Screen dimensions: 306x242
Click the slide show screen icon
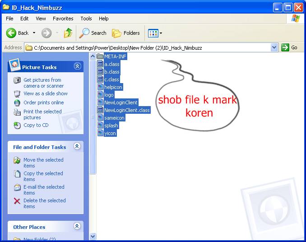coord(17,94)
